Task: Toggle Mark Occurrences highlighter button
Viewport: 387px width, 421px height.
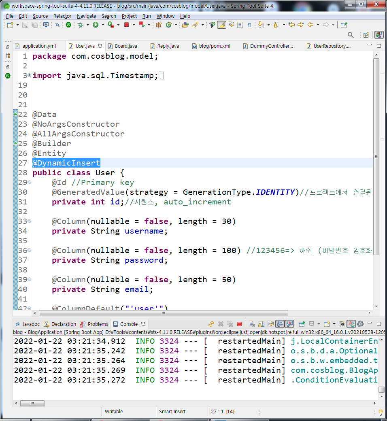Action: [221, 25]
